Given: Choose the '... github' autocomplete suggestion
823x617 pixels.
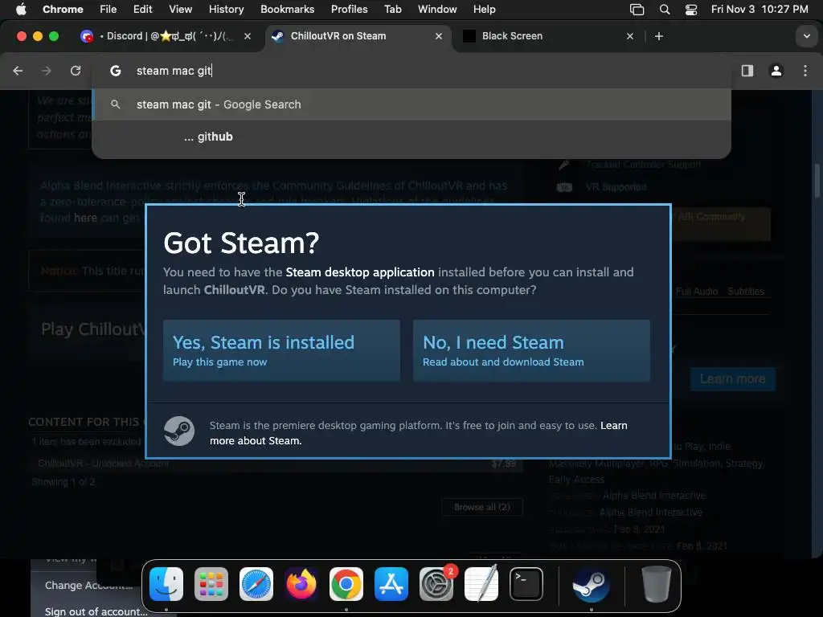Looking at the screenshot, I should 411,137.
